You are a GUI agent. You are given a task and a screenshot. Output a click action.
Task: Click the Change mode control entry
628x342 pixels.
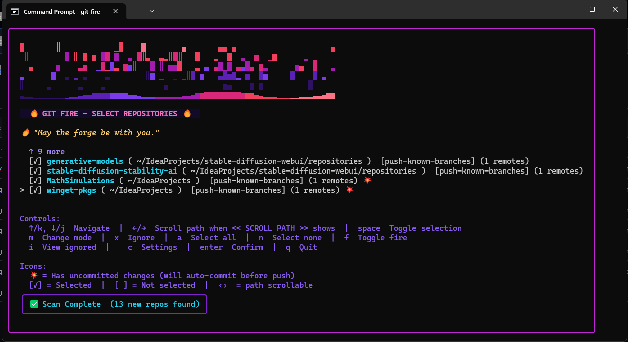point(60,237)
